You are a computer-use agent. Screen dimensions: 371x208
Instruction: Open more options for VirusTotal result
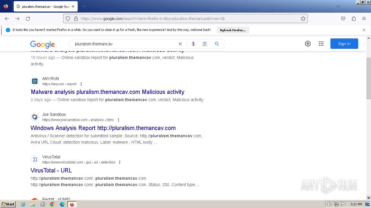[x=120, y=162]
